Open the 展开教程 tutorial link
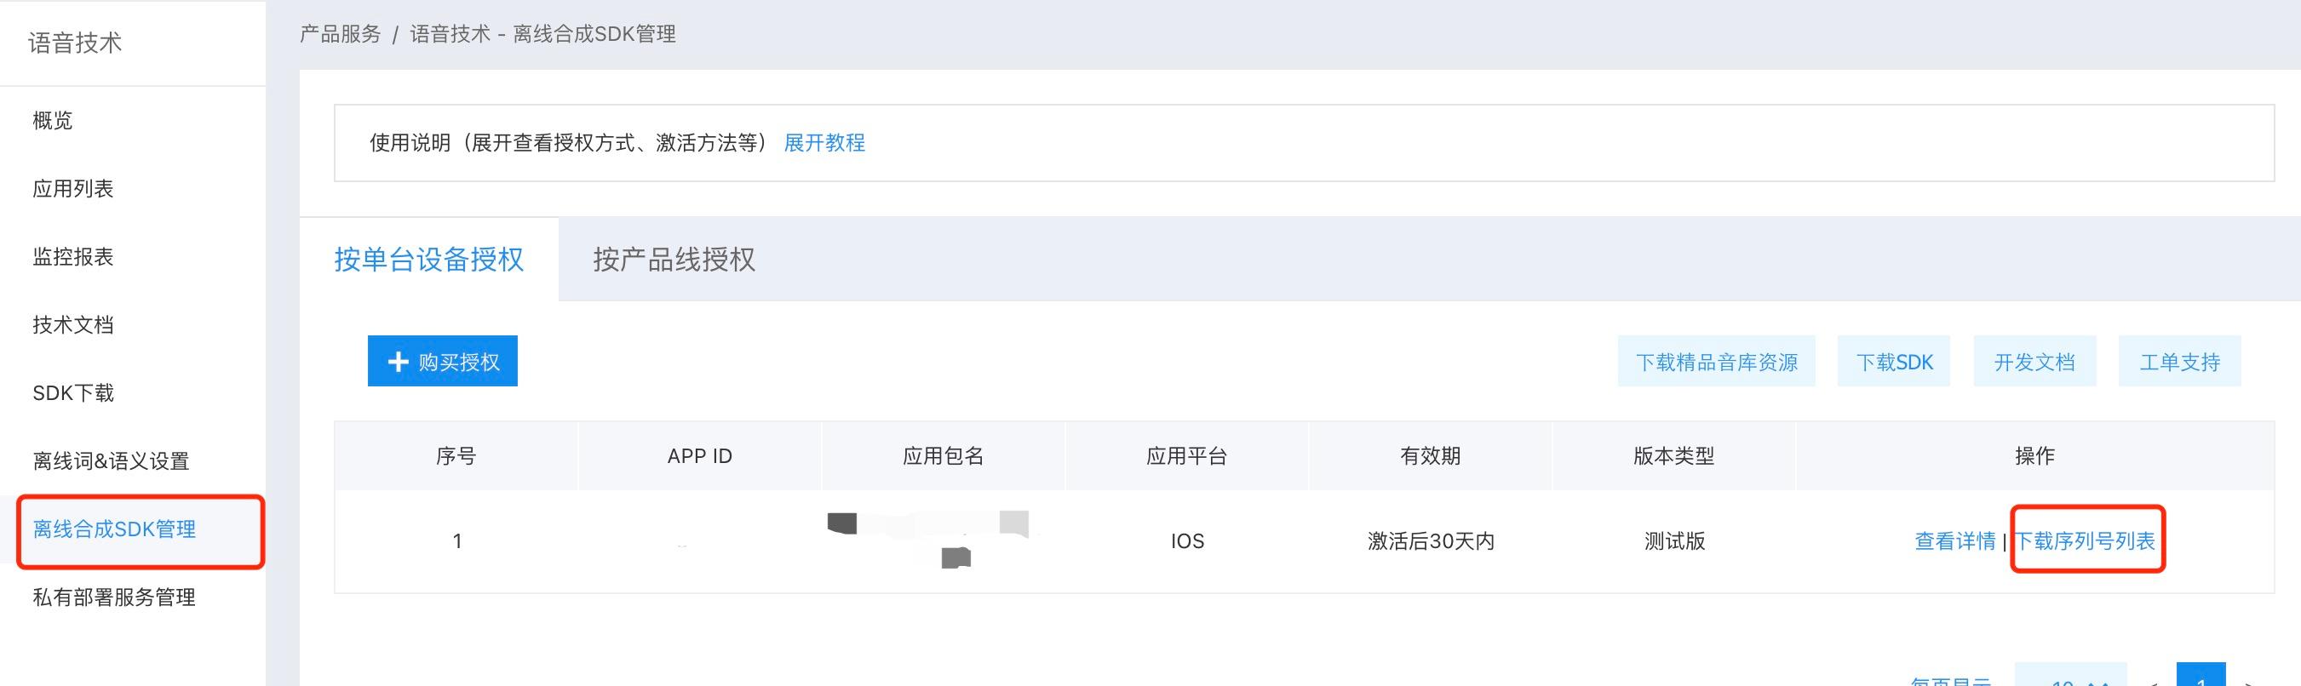Screen dimensions: 2301x686 (823, 143)
